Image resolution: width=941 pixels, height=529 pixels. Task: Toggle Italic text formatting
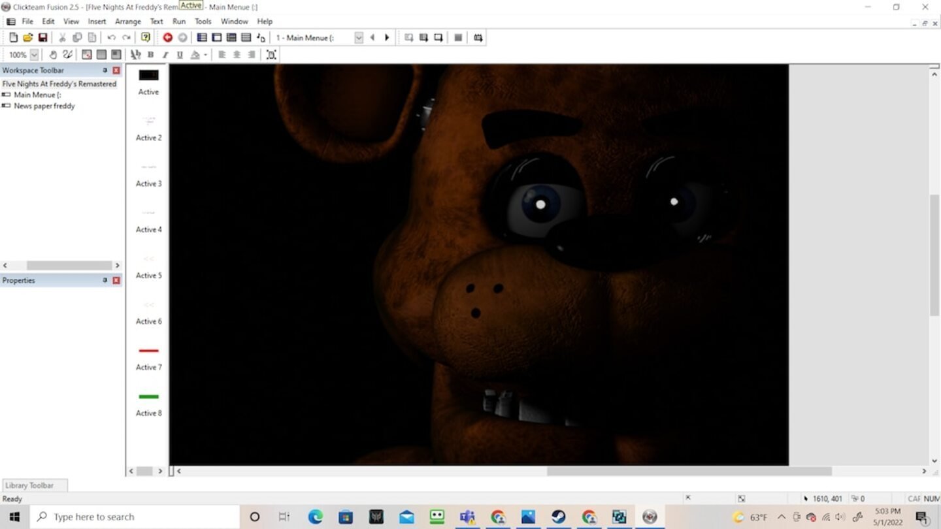point(165,55)
